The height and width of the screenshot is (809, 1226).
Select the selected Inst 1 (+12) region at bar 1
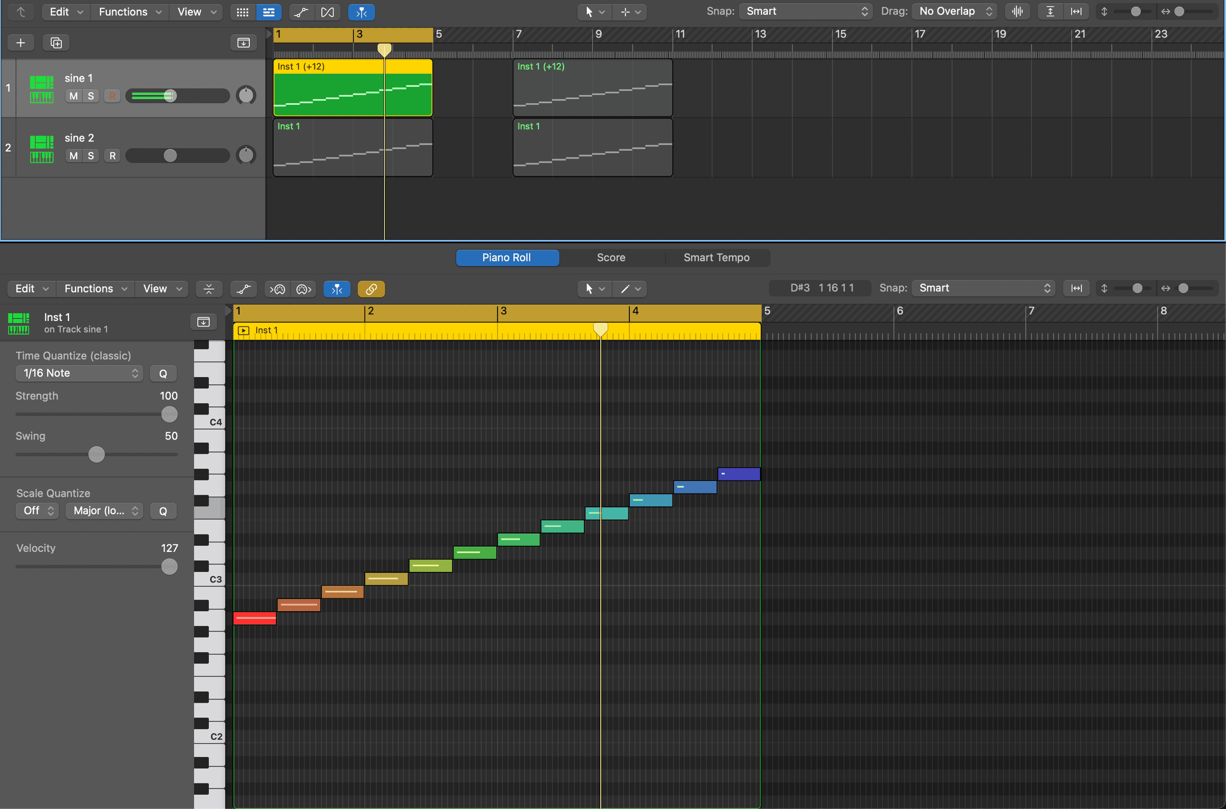352,88
